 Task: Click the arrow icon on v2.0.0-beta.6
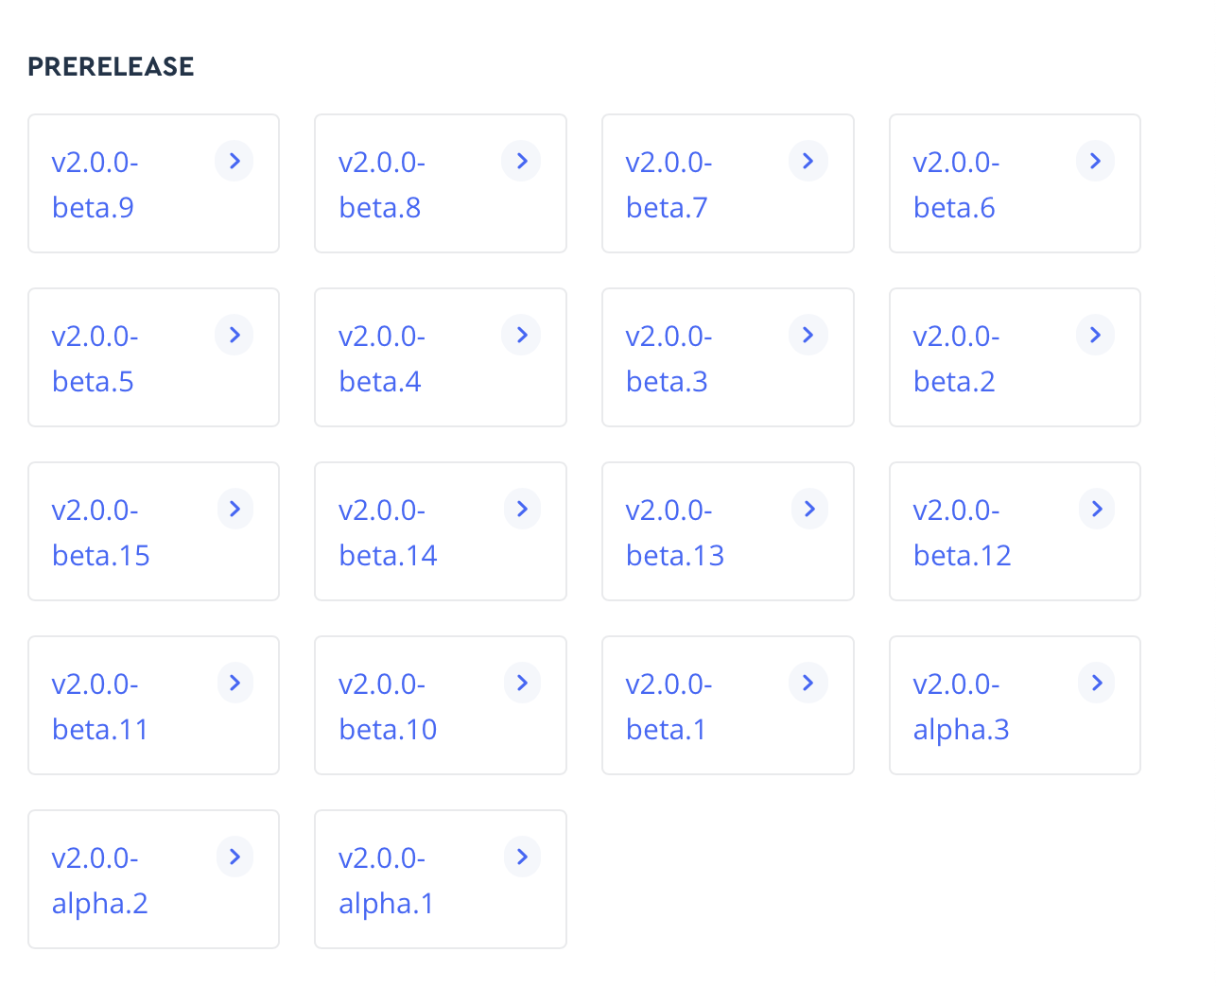1095,161
